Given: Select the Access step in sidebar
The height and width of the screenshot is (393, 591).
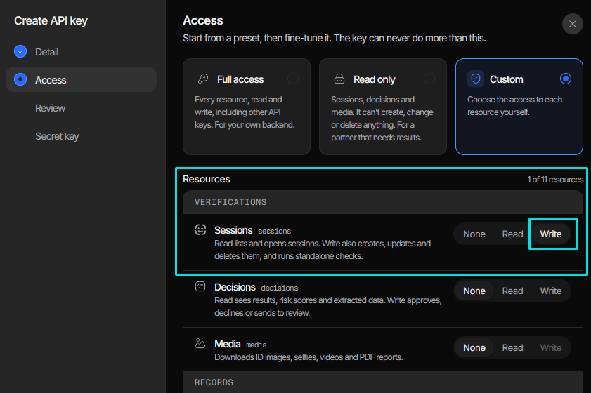Looking at the screenshot, I should pyautogui.click(x=81, y=79).
